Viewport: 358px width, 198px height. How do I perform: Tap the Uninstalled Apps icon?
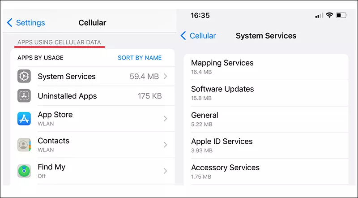(x=24, y=96)
